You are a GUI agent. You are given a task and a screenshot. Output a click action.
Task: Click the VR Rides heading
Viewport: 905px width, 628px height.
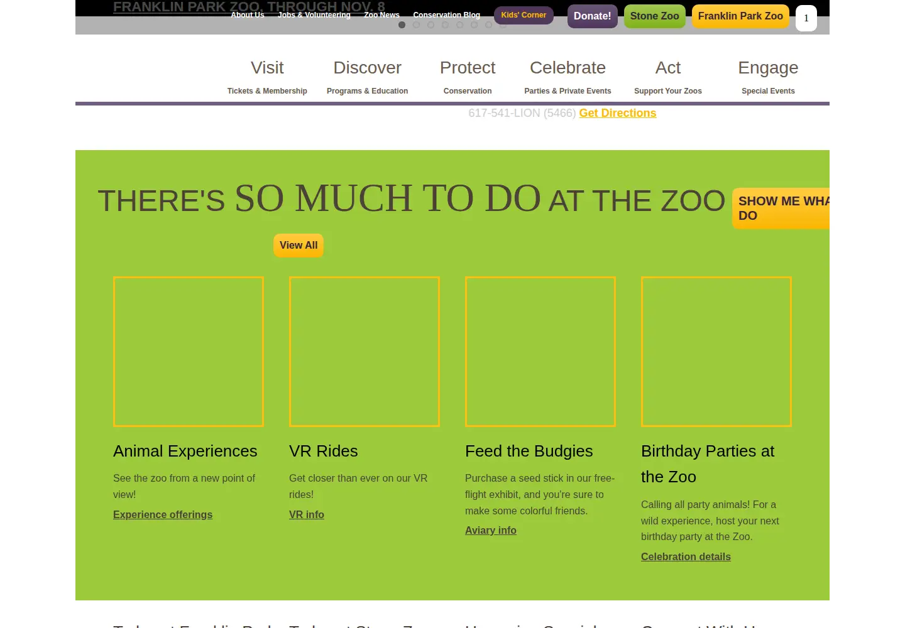click(x=324, y=451)
